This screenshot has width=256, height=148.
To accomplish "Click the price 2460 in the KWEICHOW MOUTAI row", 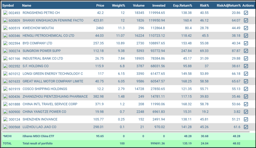I will (100, 28).
